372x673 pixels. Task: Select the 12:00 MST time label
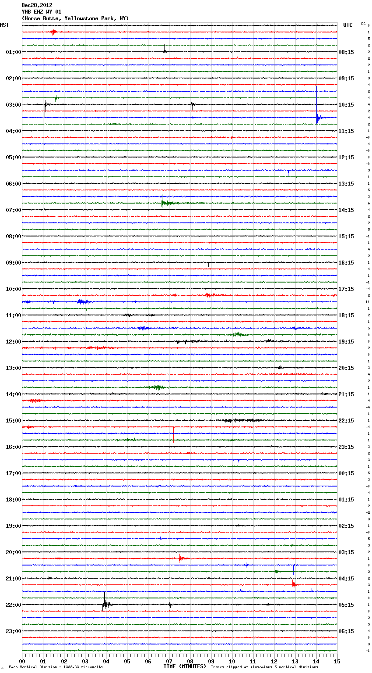click(13, 342)
